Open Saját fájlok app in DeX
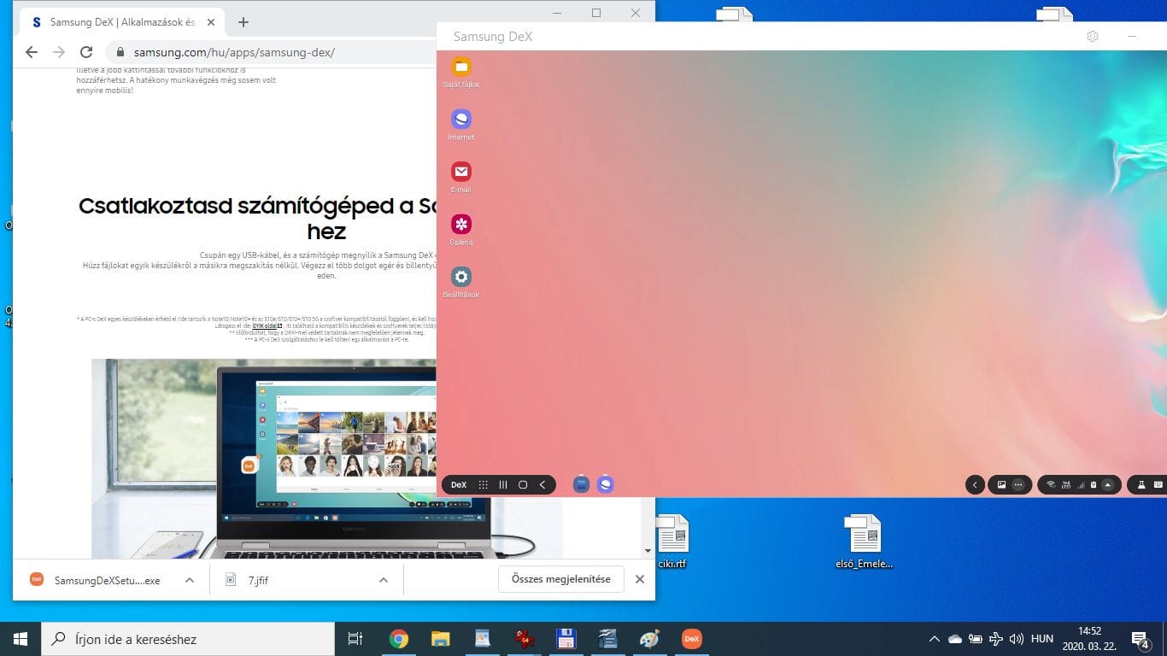 (x=461, y=67)
